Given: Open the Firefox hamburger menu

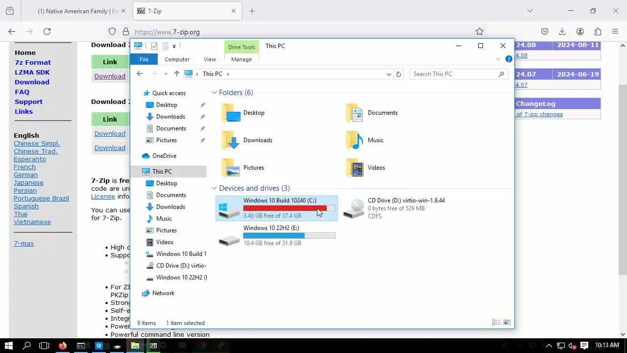Looking at the screenshot, I should click(615, 31).
